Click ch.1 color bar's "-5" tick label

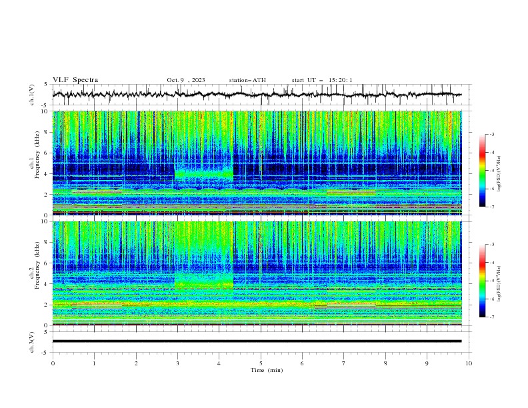point(492,171)
